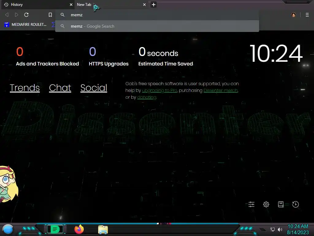The image size is (314, 236).
Task: Click the address bar containing memz
Action: coord(157,15)
